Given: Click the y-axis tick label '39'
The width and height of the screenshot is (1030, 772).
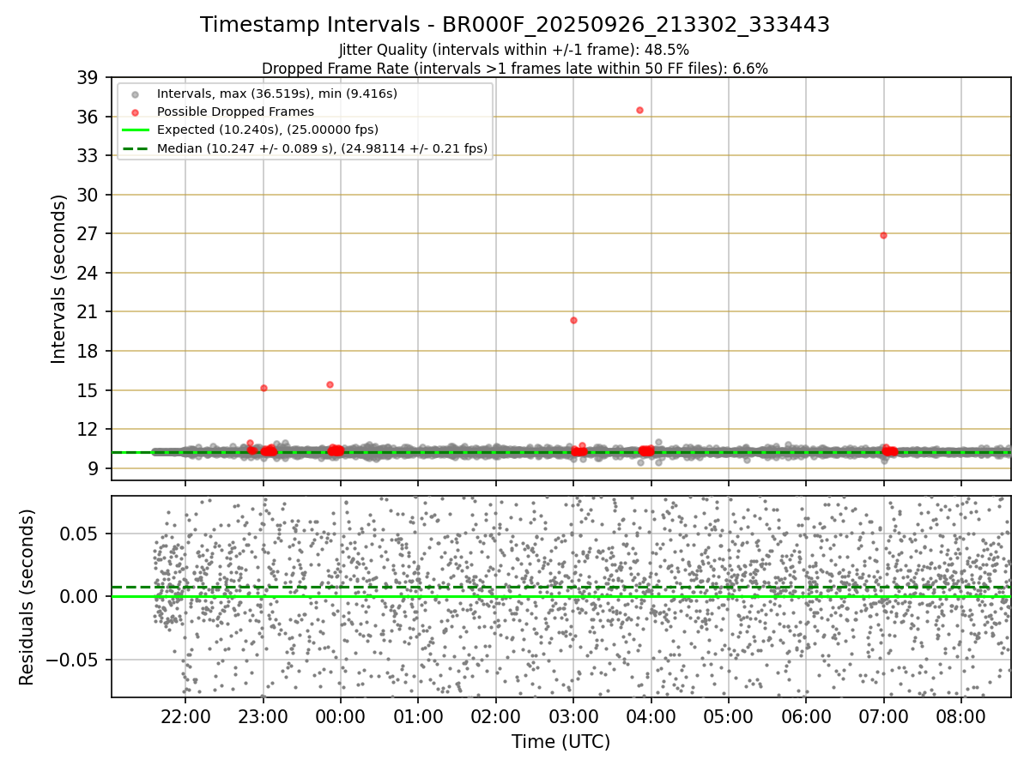Looking at the screenshot, I should (x=87, y=78).
